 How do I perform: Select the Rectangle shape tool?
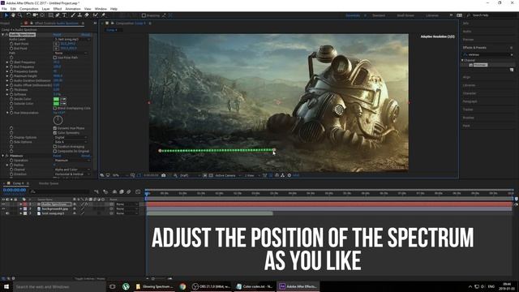(x=50, y=15)
